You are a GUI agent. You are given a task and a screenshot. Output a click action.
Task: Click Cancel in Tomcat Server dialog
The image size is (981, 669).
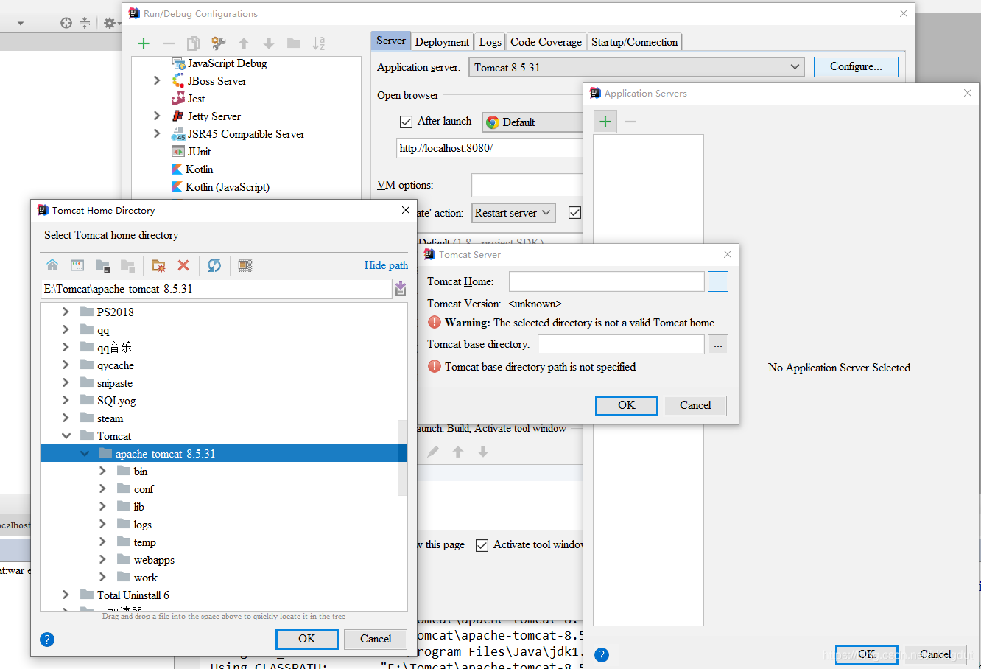(695, 405)
